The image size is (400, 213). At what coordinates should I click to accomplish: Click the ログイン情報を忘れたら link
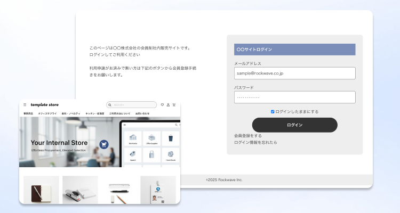tap(255, 142)
